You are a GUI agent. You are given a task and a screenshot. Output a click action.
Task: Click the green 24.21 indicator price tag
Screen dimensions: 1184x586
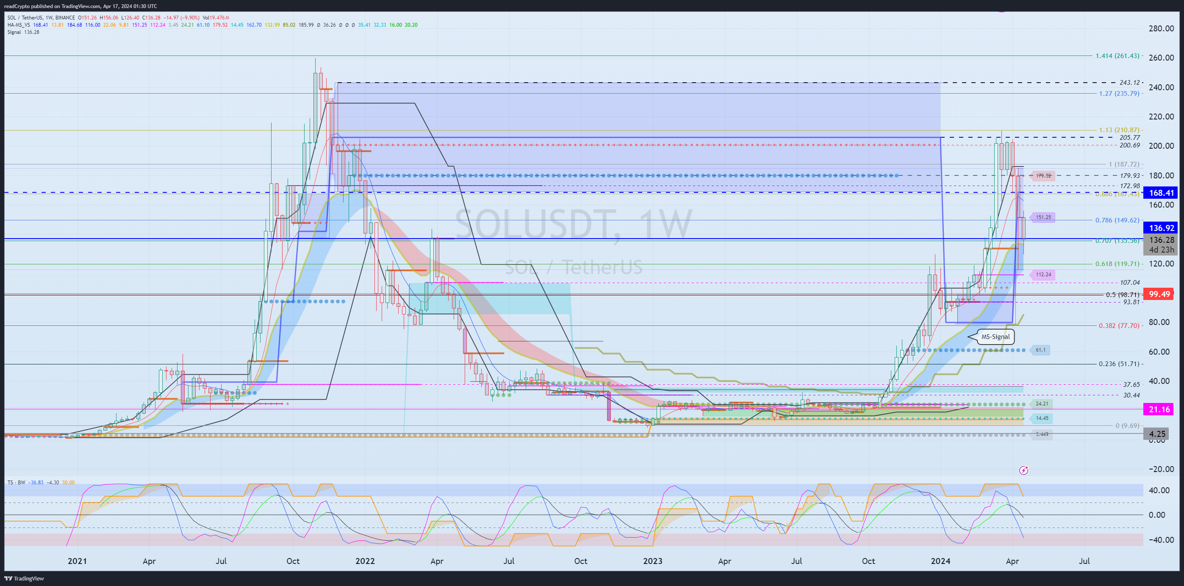coord(1041,404)
